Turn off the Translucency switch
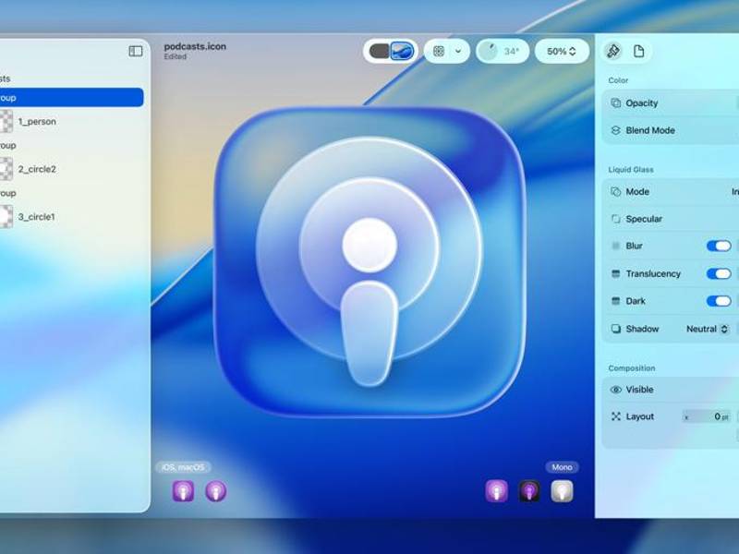Screen dimensions: 739x554 (x=721, y=273)
